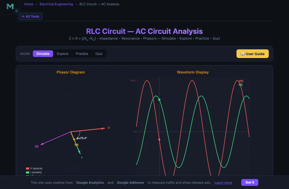Open the Quiz mode tab

pos(99,54)
